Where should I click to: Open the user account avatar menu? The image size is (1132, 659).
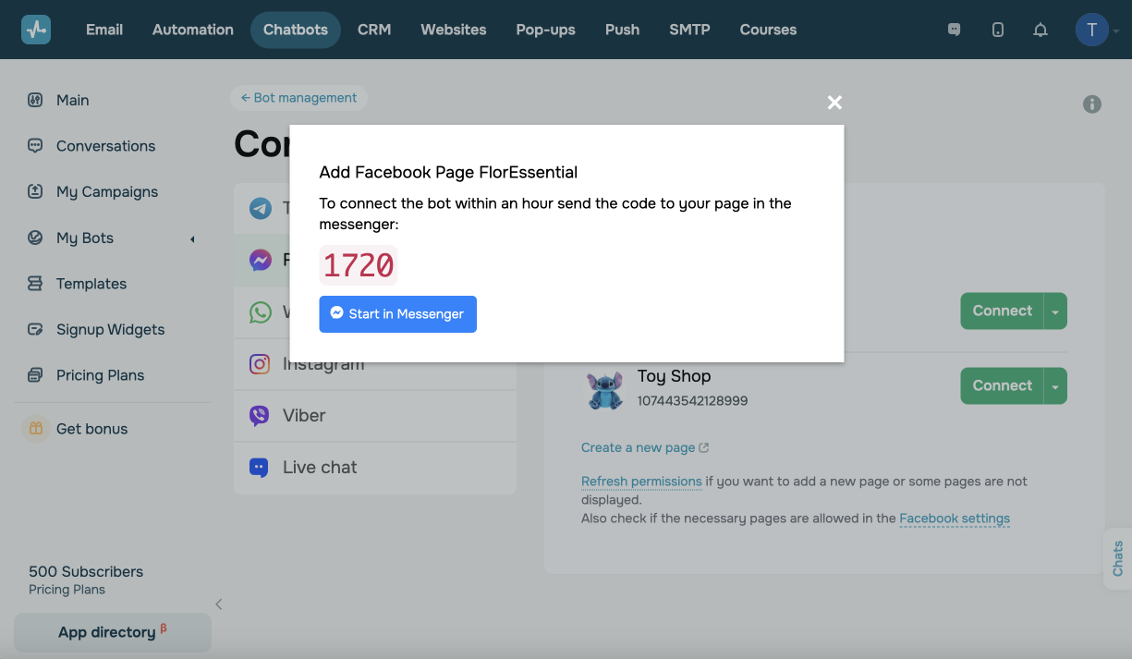pos(1092,30)
